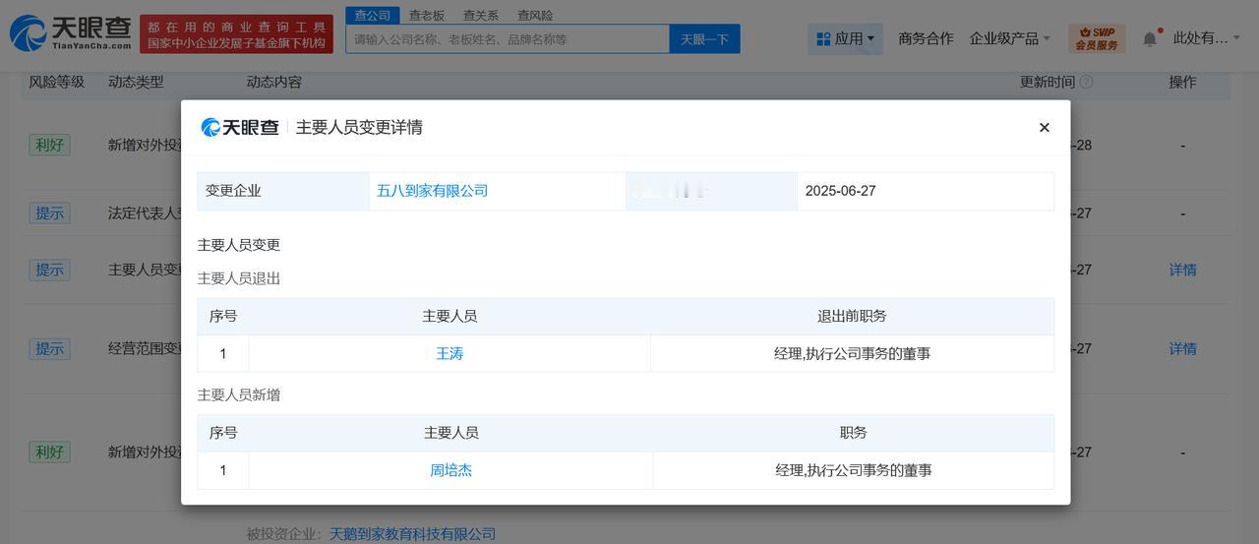
Task: Click the 主要人员退出 section heading
Action: click(x=239, y=278)
